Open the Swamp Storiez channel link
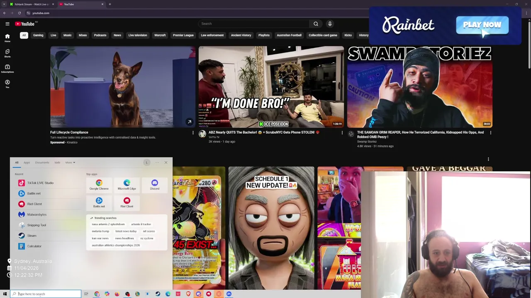The height and width of the screenshot is (298, 531). coord(367,142)
